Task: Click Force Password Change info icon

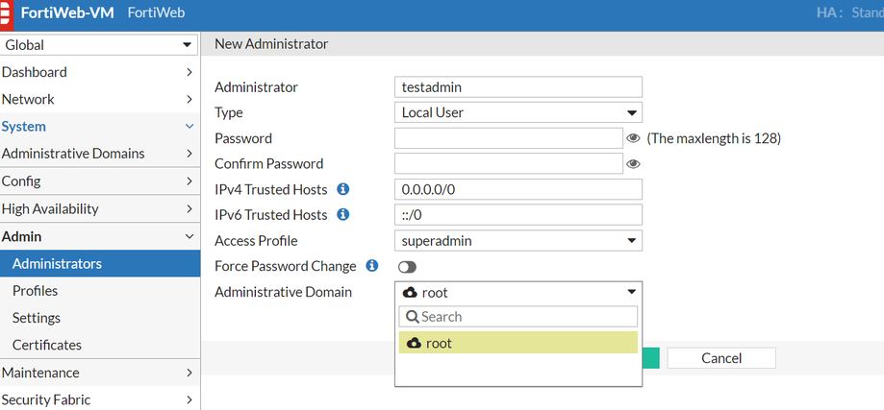Action: (x=372, y=266)
